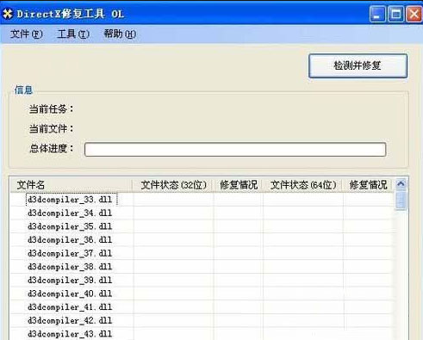Minimize the DirectX repair tool window

pyautogui.click(x=377, y=14)
